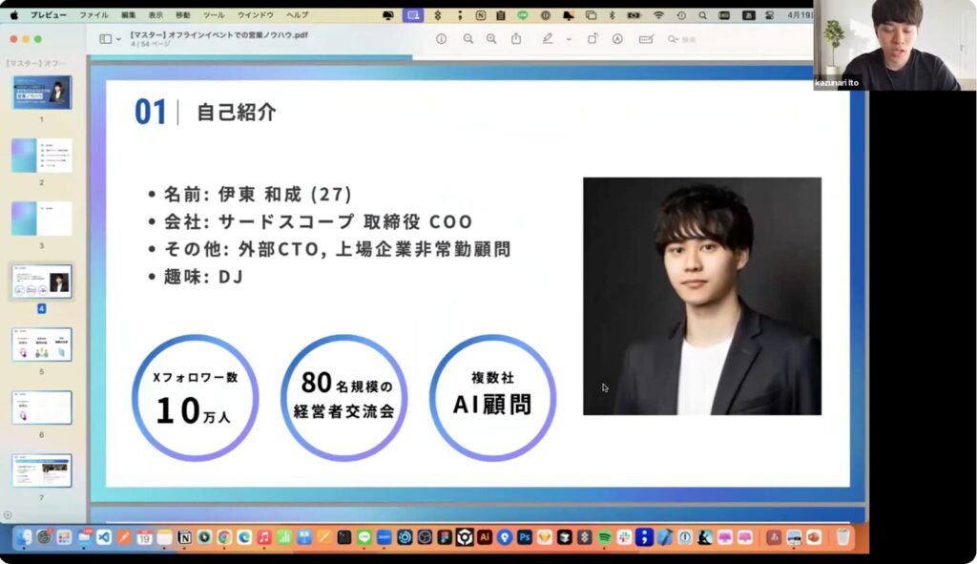Viewport: 977px width, 564px height.
Task: Zoom out using the magnifier minus icon
Action: 468,39
